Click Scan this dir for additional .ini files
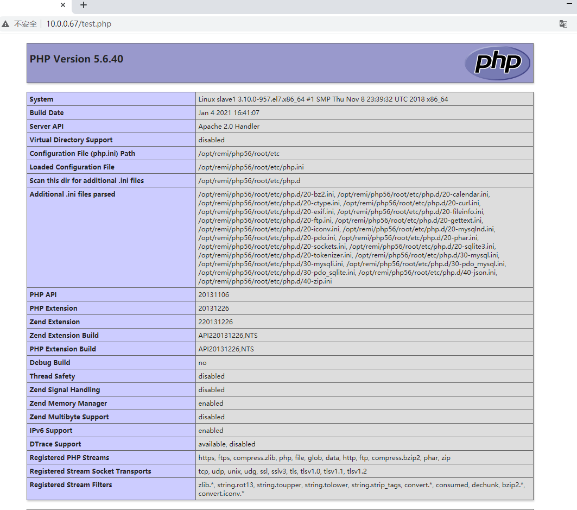The width and height of the screenshot is (577, 510). [87, 181]
